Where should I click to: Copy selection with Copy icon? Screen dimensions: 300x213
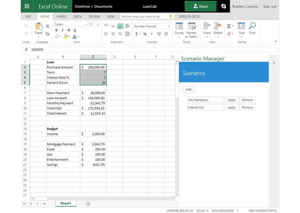tap(47, 34)
